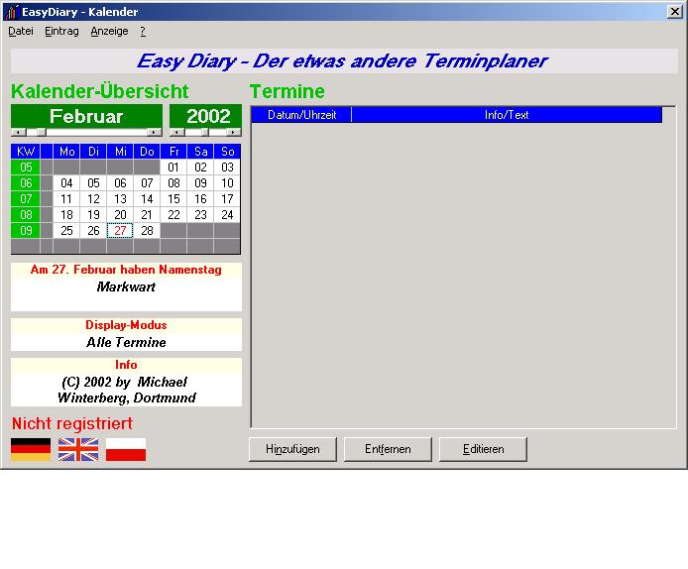Click month scrollbar left arrow
Viewport: 688px width, 569px height.
tap(18, 132)
